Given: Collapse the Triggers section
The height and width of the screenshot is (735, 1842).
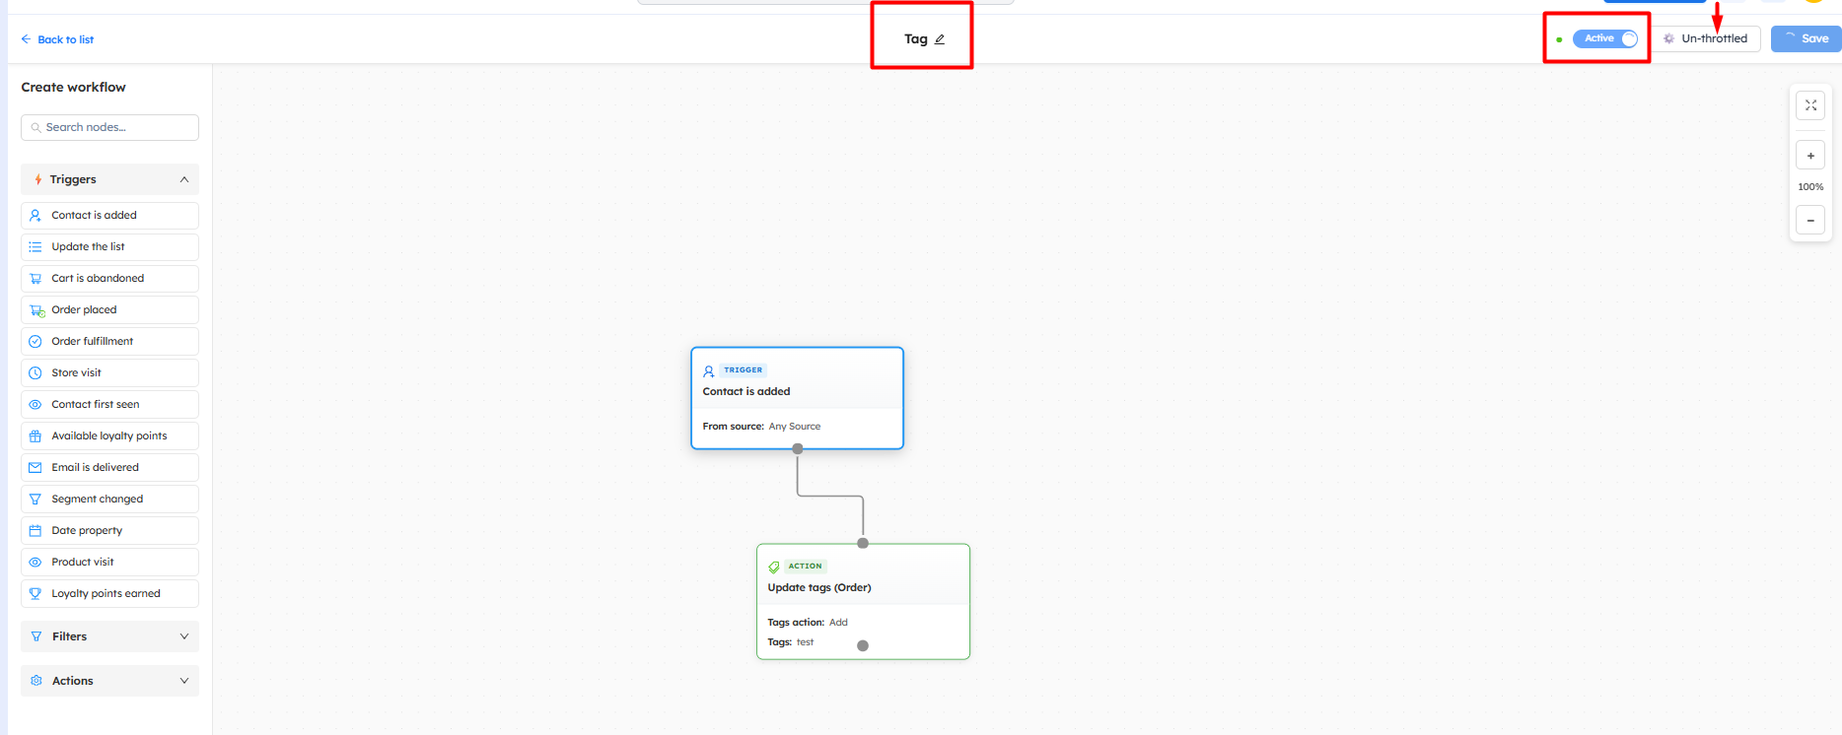Looking at the screenshot, I should tap(183, 179).
